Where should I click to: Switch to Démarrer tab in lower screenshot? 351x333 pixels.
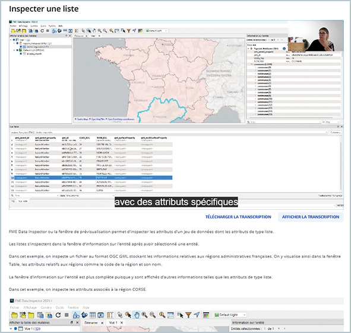tap(91, 323)
